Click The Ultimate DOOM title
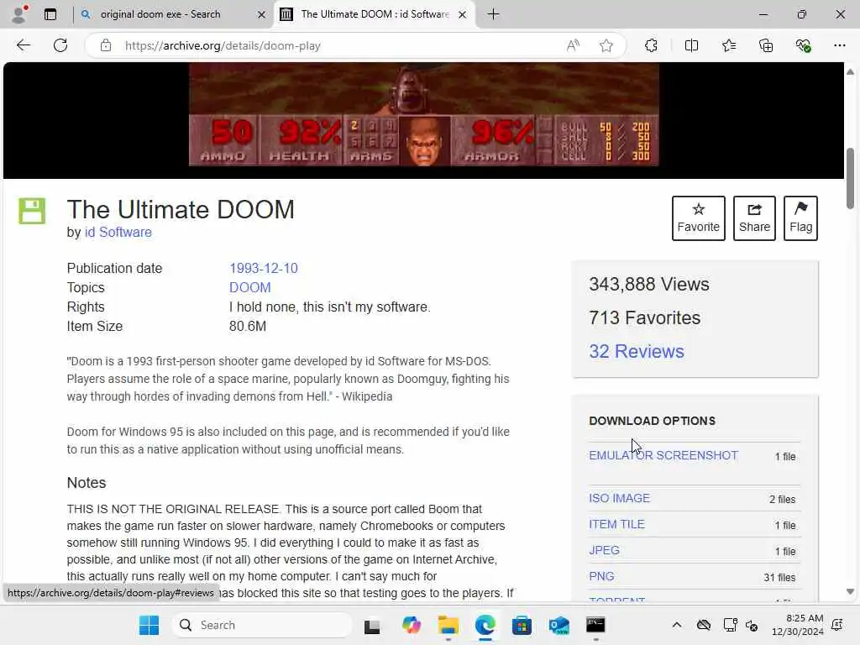The height and width of the screenshot is (645, 860). tap(181, 209)
